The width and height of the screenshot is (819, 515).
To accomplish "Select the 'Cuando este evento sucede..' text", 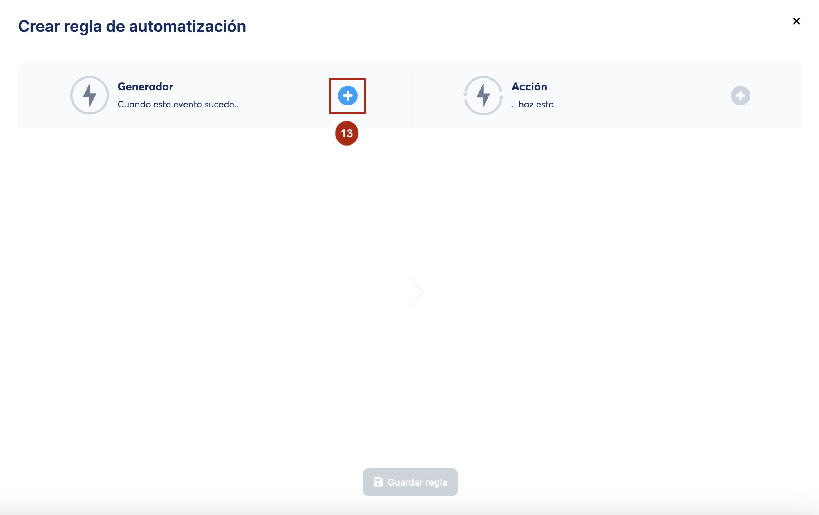I will point(178,105).
